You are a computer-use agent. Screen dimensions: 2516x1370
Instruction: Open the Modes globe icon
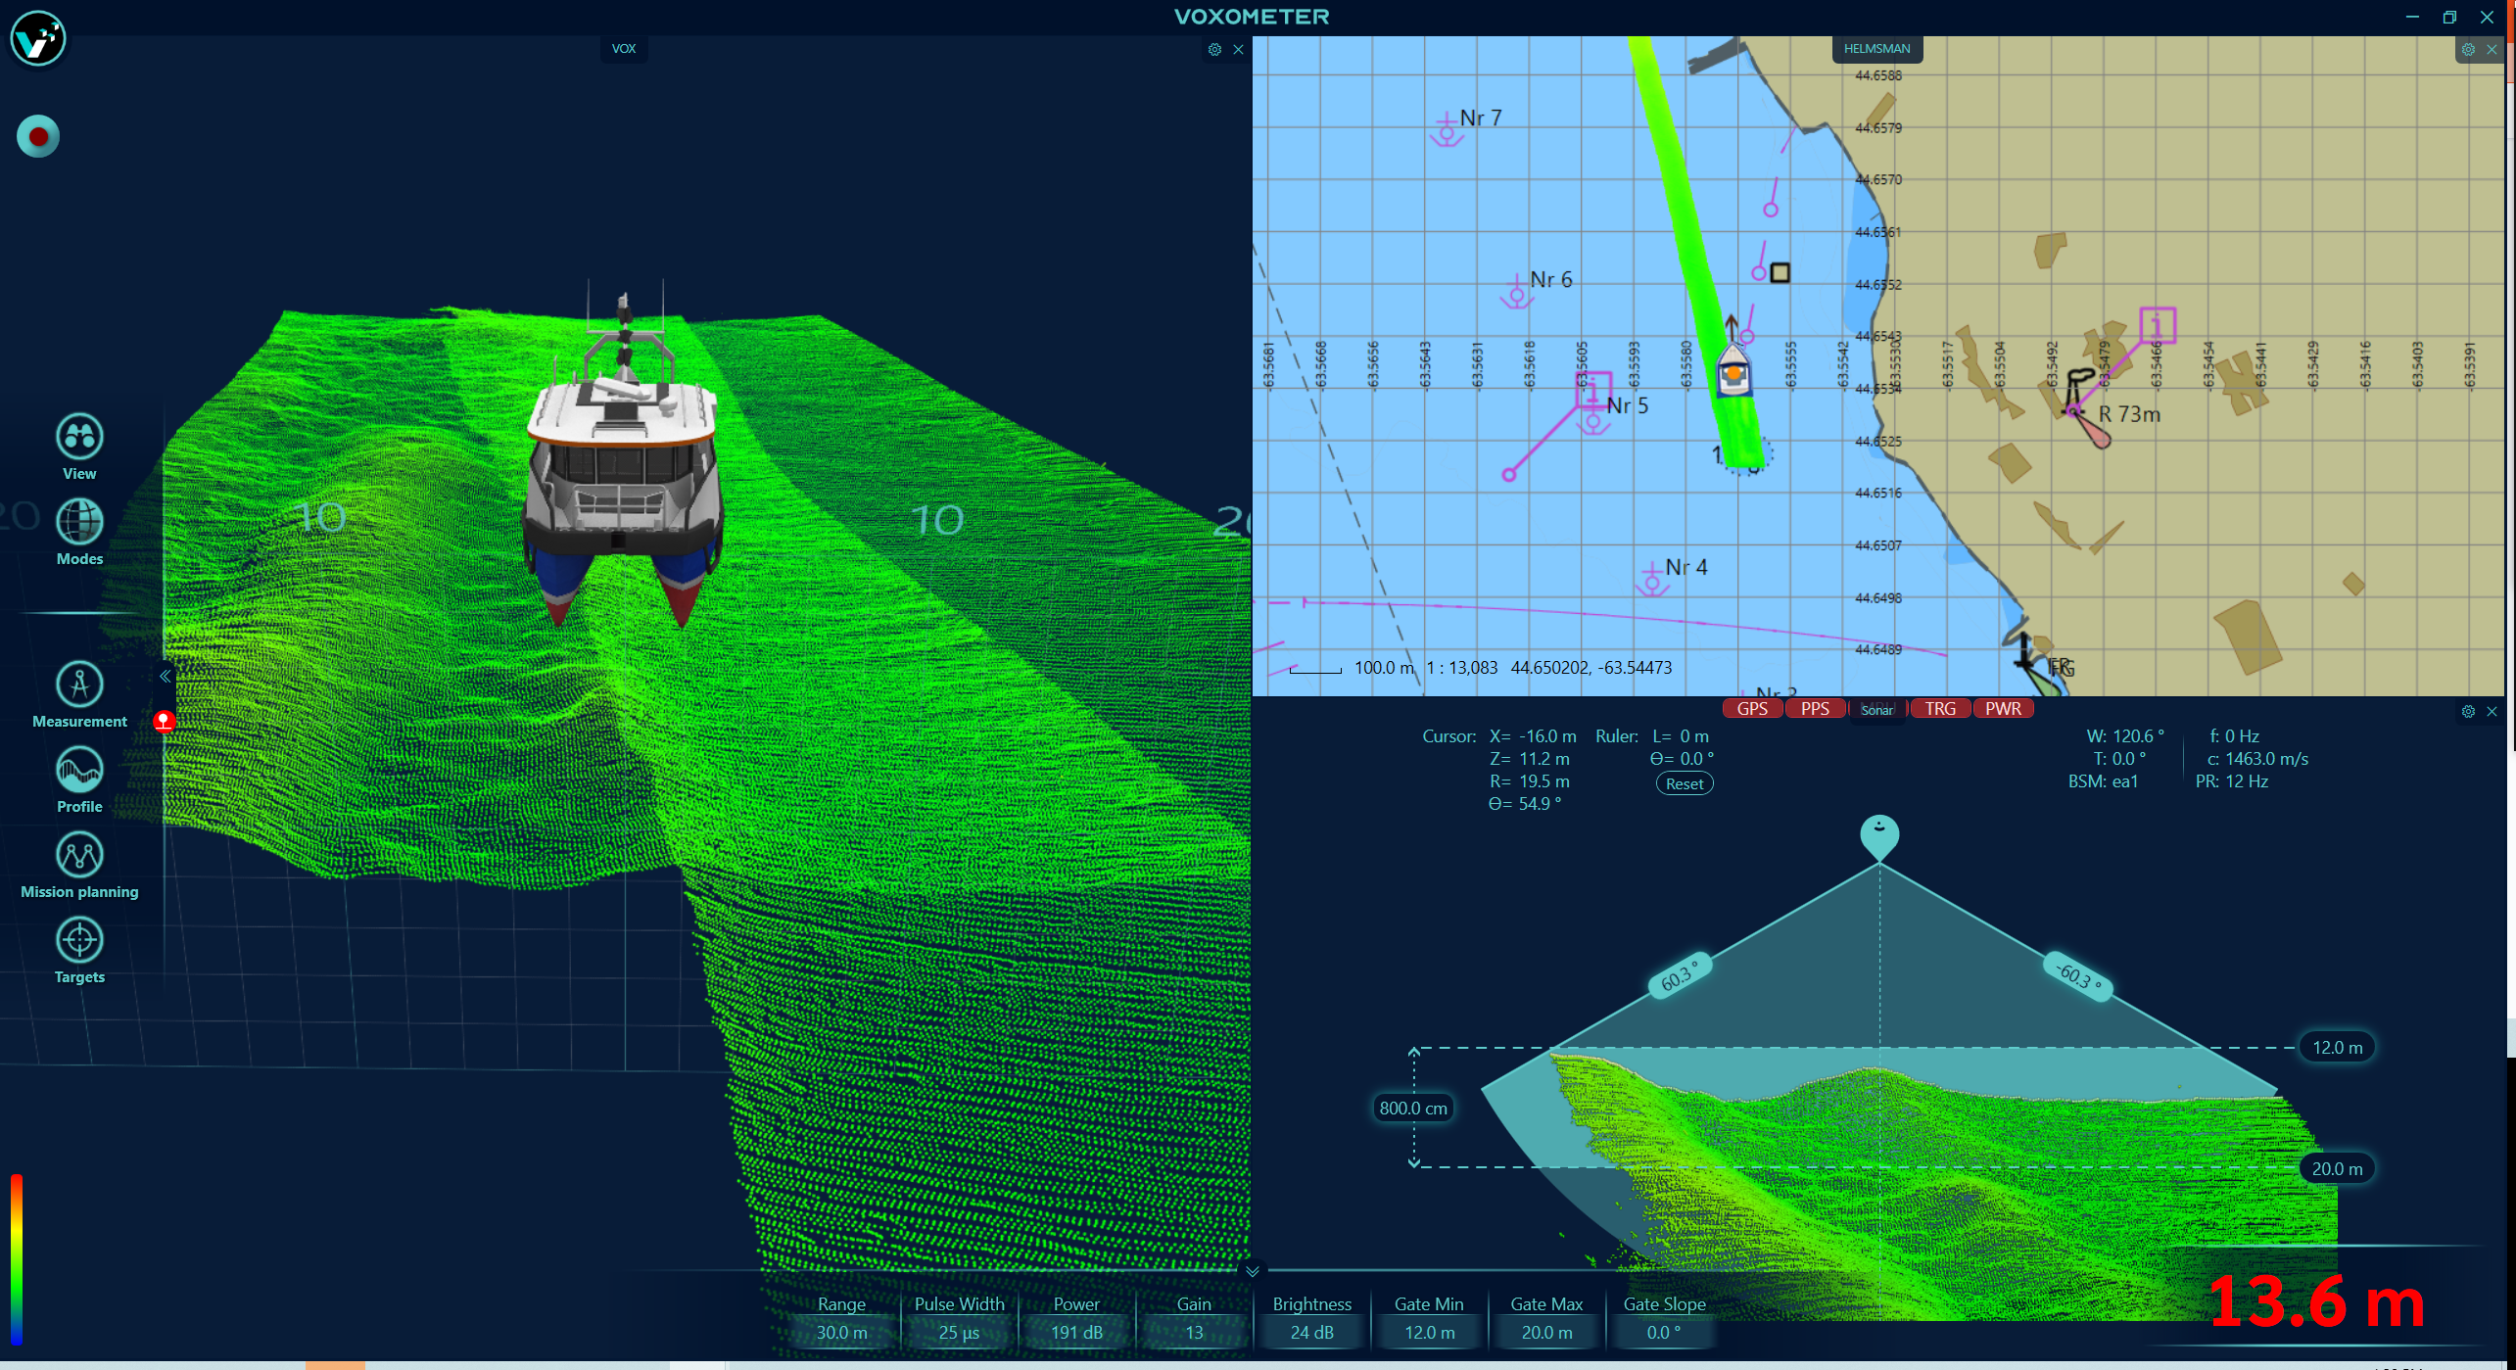pos(79,522)
